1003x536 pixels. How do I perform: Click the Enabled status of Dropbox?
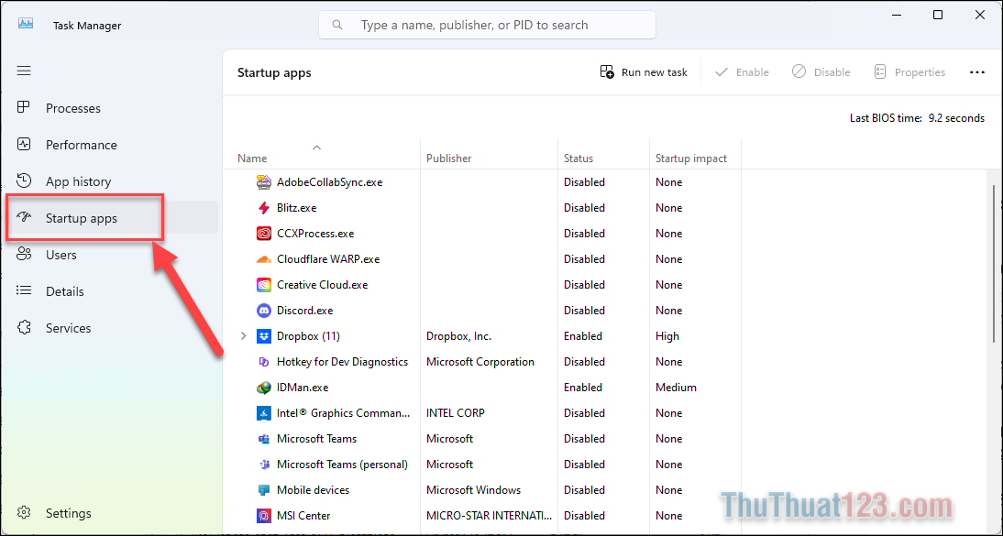583,335
